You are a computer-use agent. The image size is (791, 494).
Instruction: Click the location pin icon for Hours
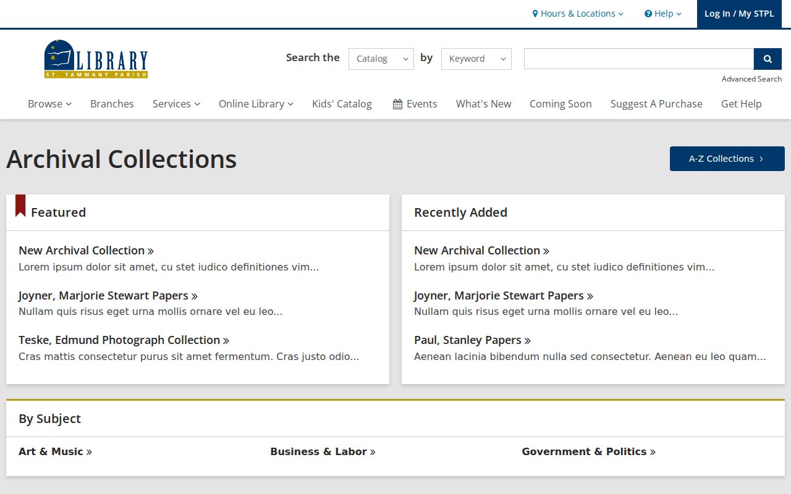tap(535, 14)
